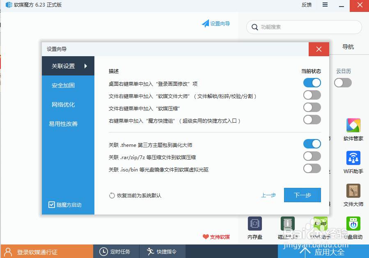Image resolution: width=369 pixels, height=258 pixels.
Task: Open U盘启动 app icon
Action: (x=353, y=224)
